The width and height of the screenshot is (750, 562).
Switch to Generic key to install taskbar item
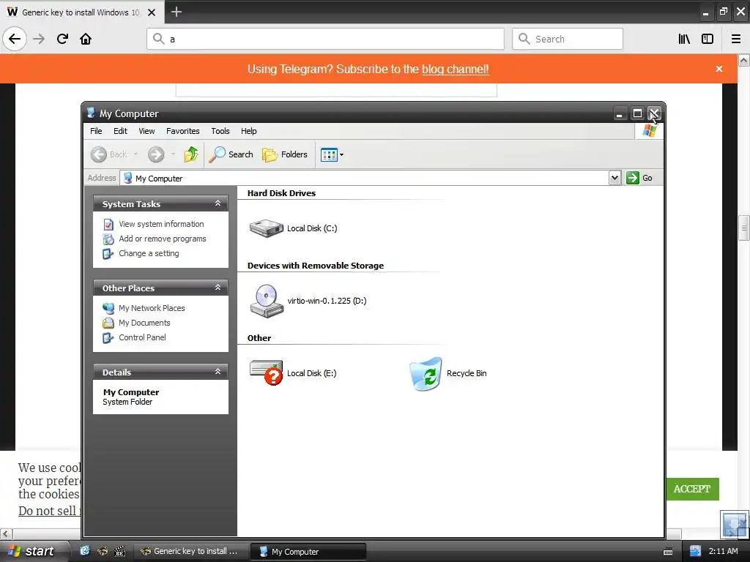pyautogui.click(x=191, y=551)
